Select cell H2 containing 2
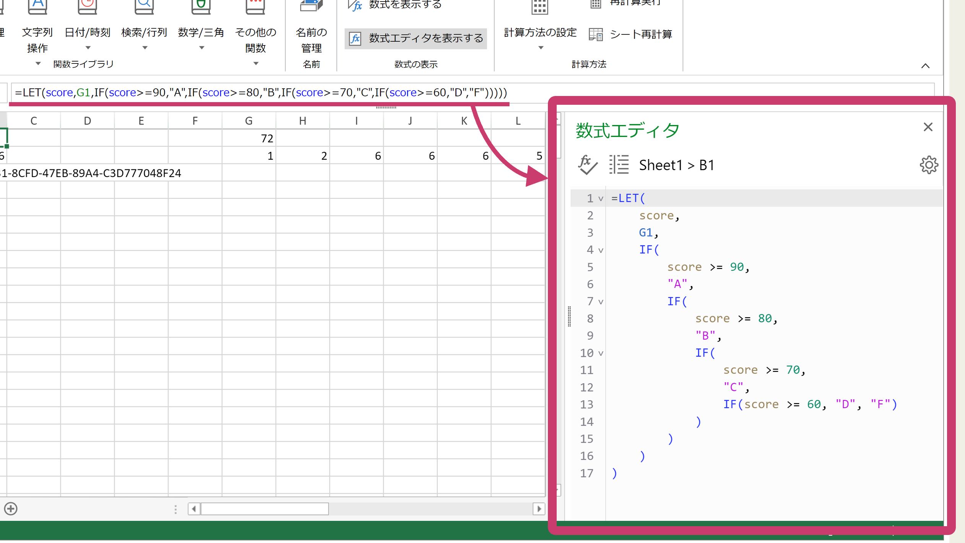 click(x=303, y=156)
